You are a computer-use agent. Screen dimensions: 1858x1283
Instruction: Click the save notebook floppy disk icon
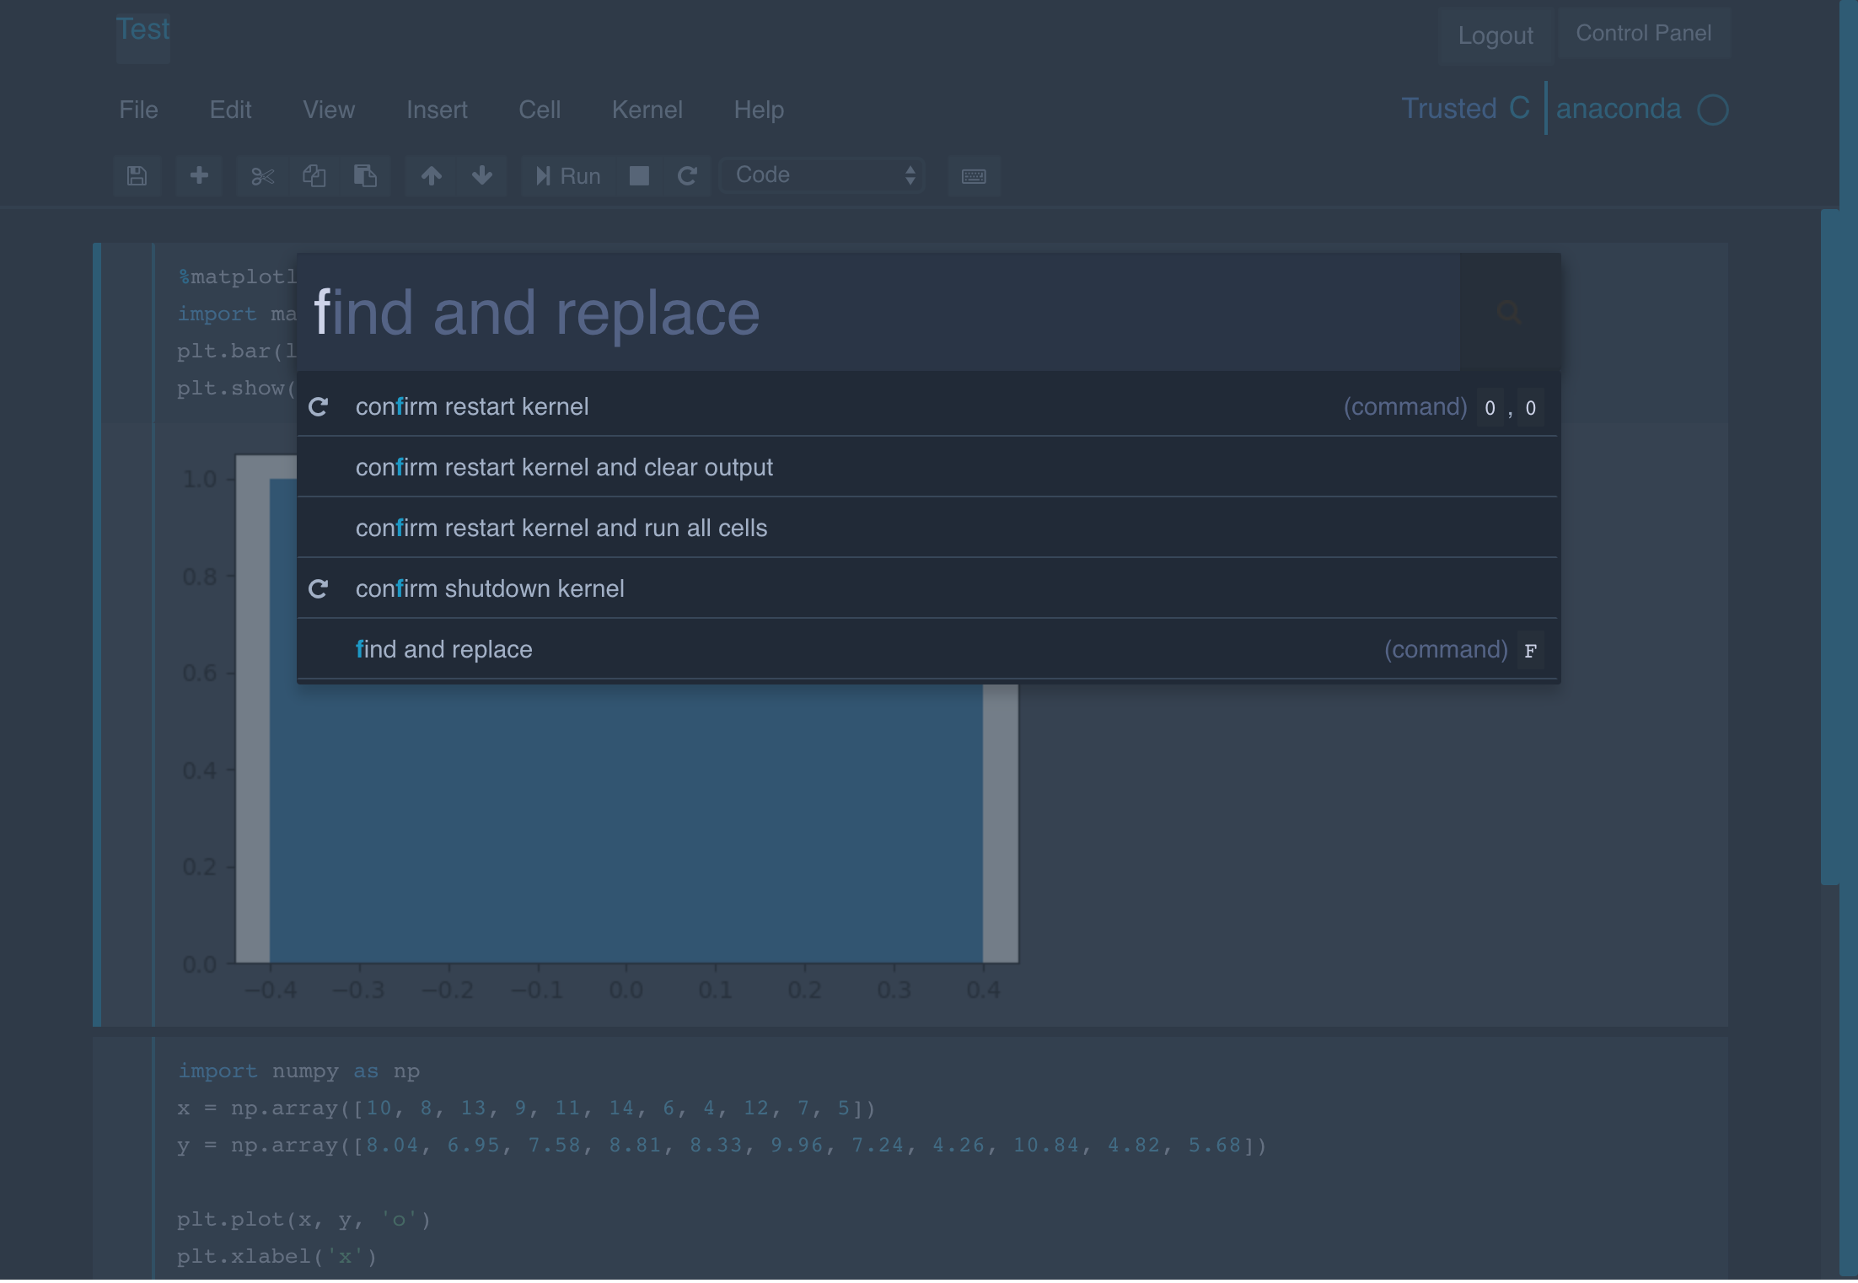[137, 176]
